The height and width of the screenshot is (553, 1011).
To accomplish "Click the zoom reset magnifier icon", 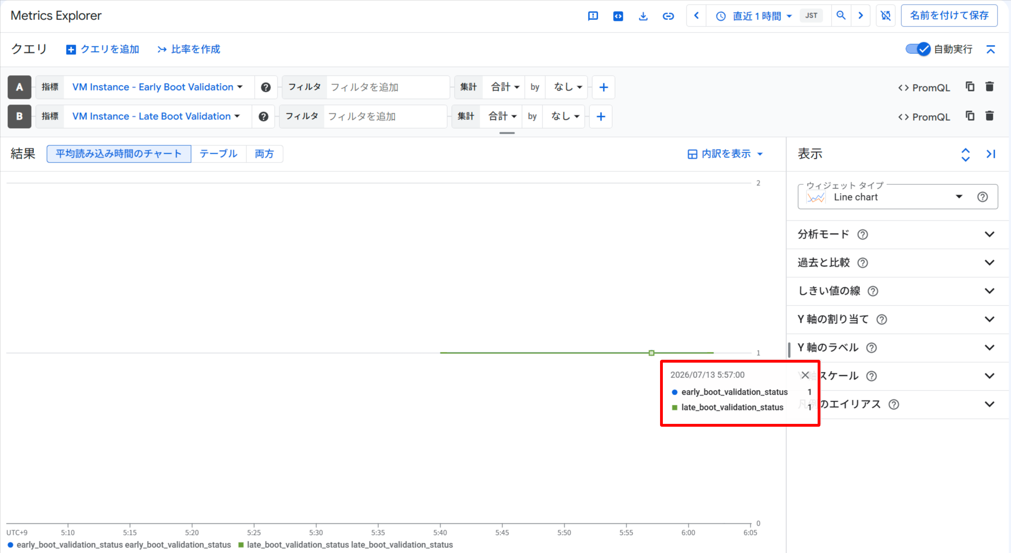I will (841, 16).
